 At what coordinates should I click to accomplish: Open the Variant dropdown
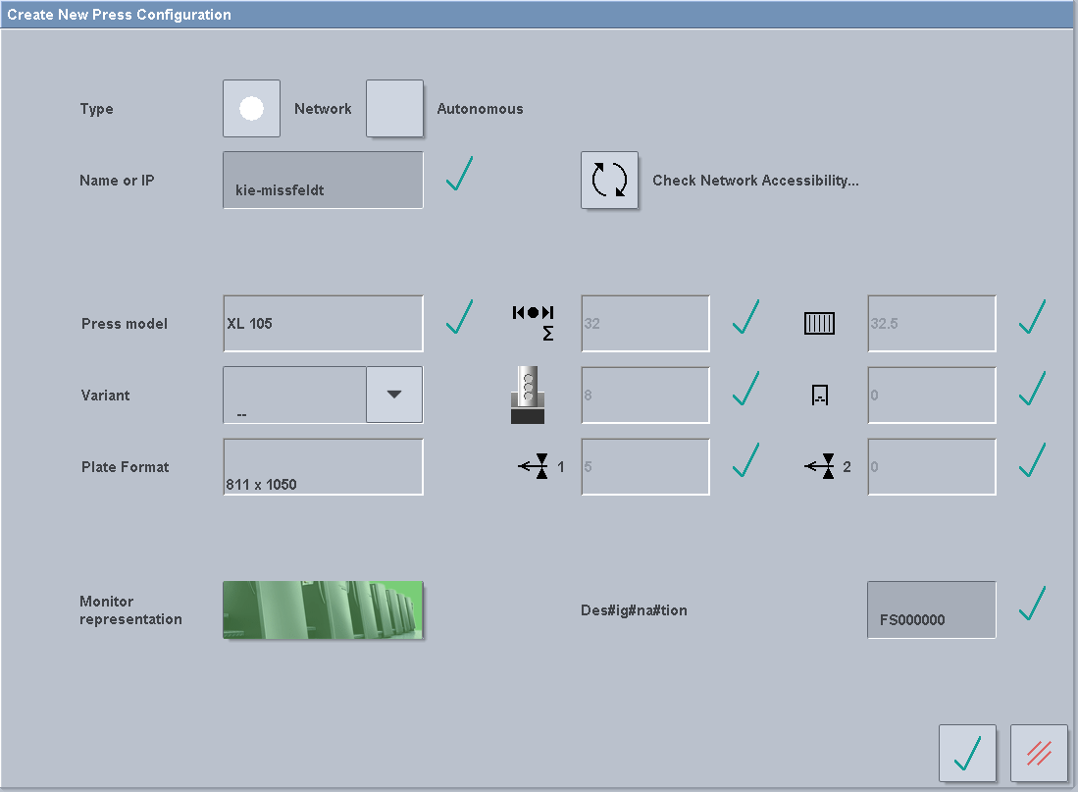click(394, 395)
